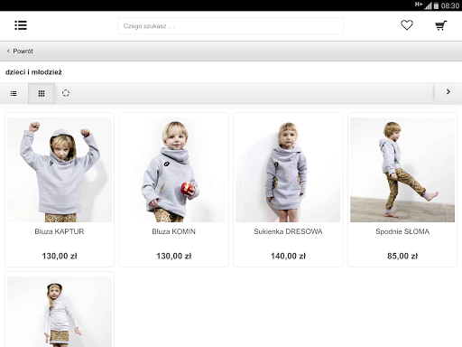Click the Bluza KOMIN title text
Screen dimensions: 462x347
(x=174, y=231)
